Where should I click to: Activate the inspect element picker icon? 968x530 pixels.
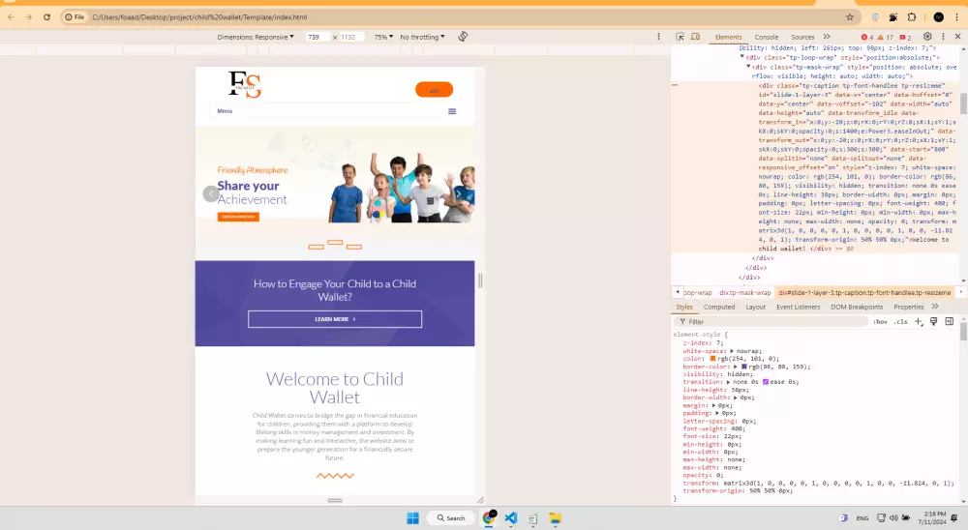(680, 37)
